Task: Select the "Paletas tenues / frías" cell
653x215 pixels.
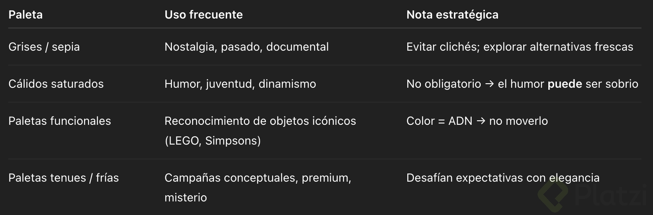Action: [x=63, y=178]
